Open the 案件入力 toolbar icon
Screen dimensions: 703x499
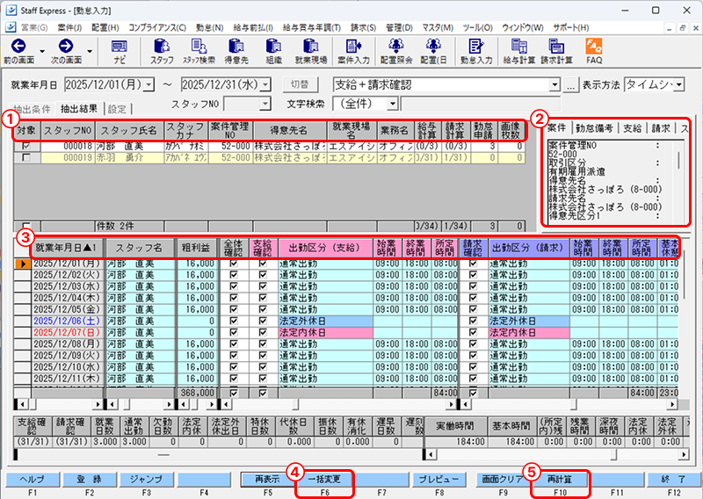pyautogui.click(x=353, y=46)
